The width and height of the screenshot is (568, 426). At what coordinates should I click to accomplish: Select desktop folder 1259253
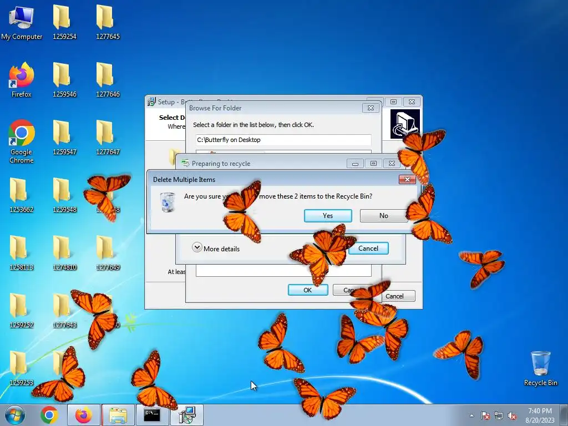[22, 368]
